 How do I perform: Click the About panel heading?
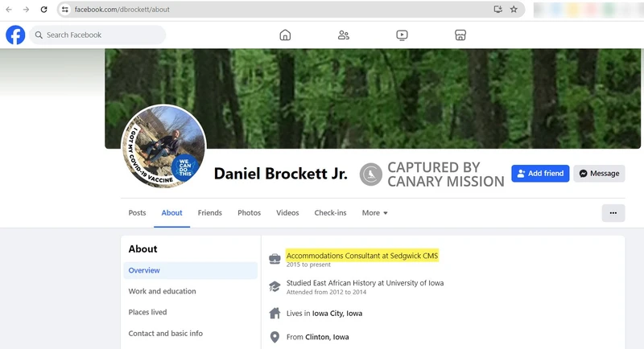tap(143, 249)
